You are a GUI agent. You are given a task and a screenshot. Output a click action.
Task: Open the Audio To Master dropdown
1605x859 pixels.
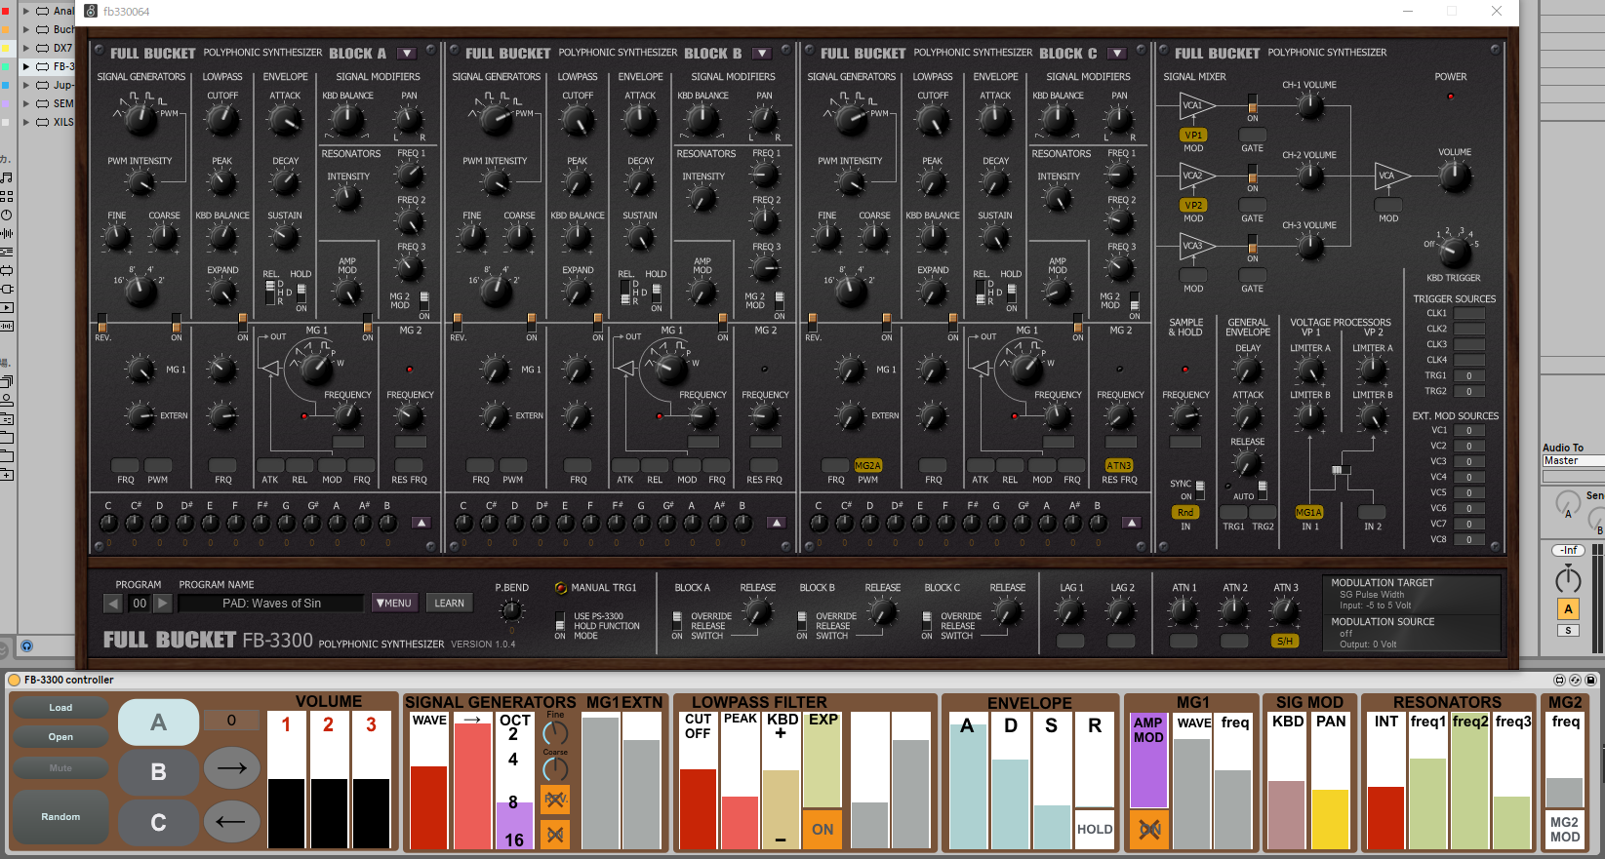(x=1572, y=460)
